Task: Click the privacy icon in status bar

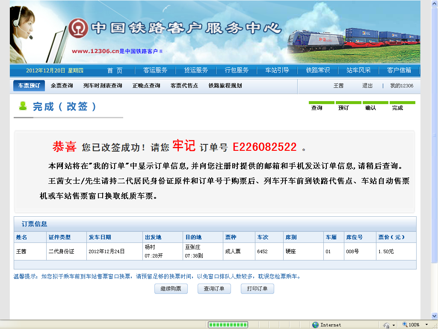Action: 387,325
